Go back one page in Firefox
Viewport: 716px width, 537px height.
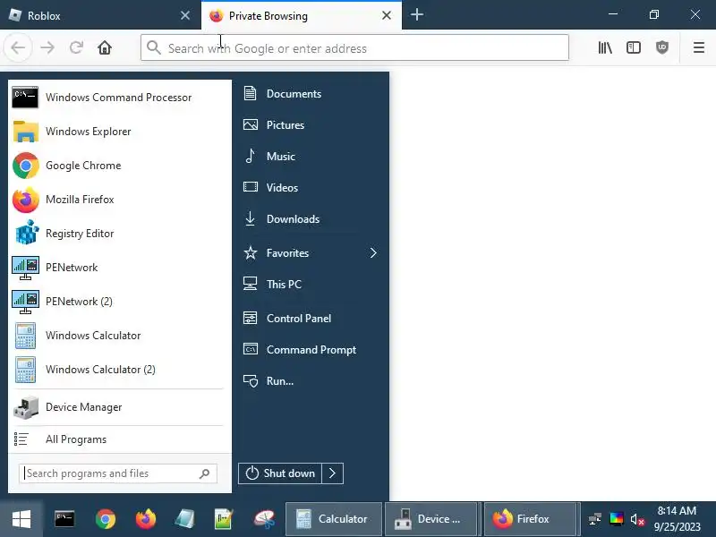(18, 47)
